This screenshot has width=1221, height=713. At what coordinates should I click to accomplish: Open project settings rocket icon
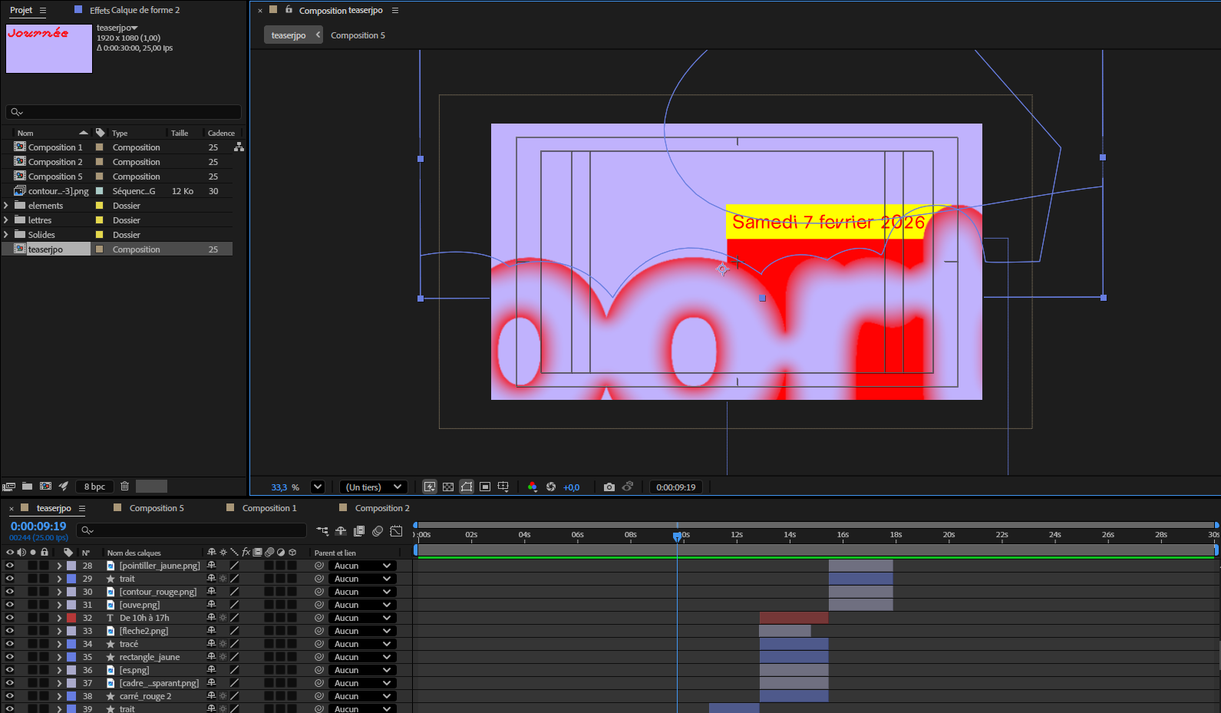pyautogui.click(x=64, y=486)
